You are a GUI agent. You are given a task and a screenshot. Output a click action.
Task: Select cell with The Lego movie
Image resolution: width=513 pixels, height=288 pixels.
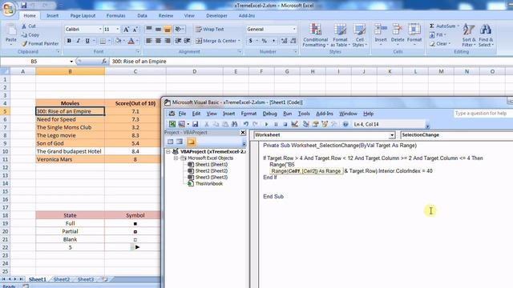70,135
